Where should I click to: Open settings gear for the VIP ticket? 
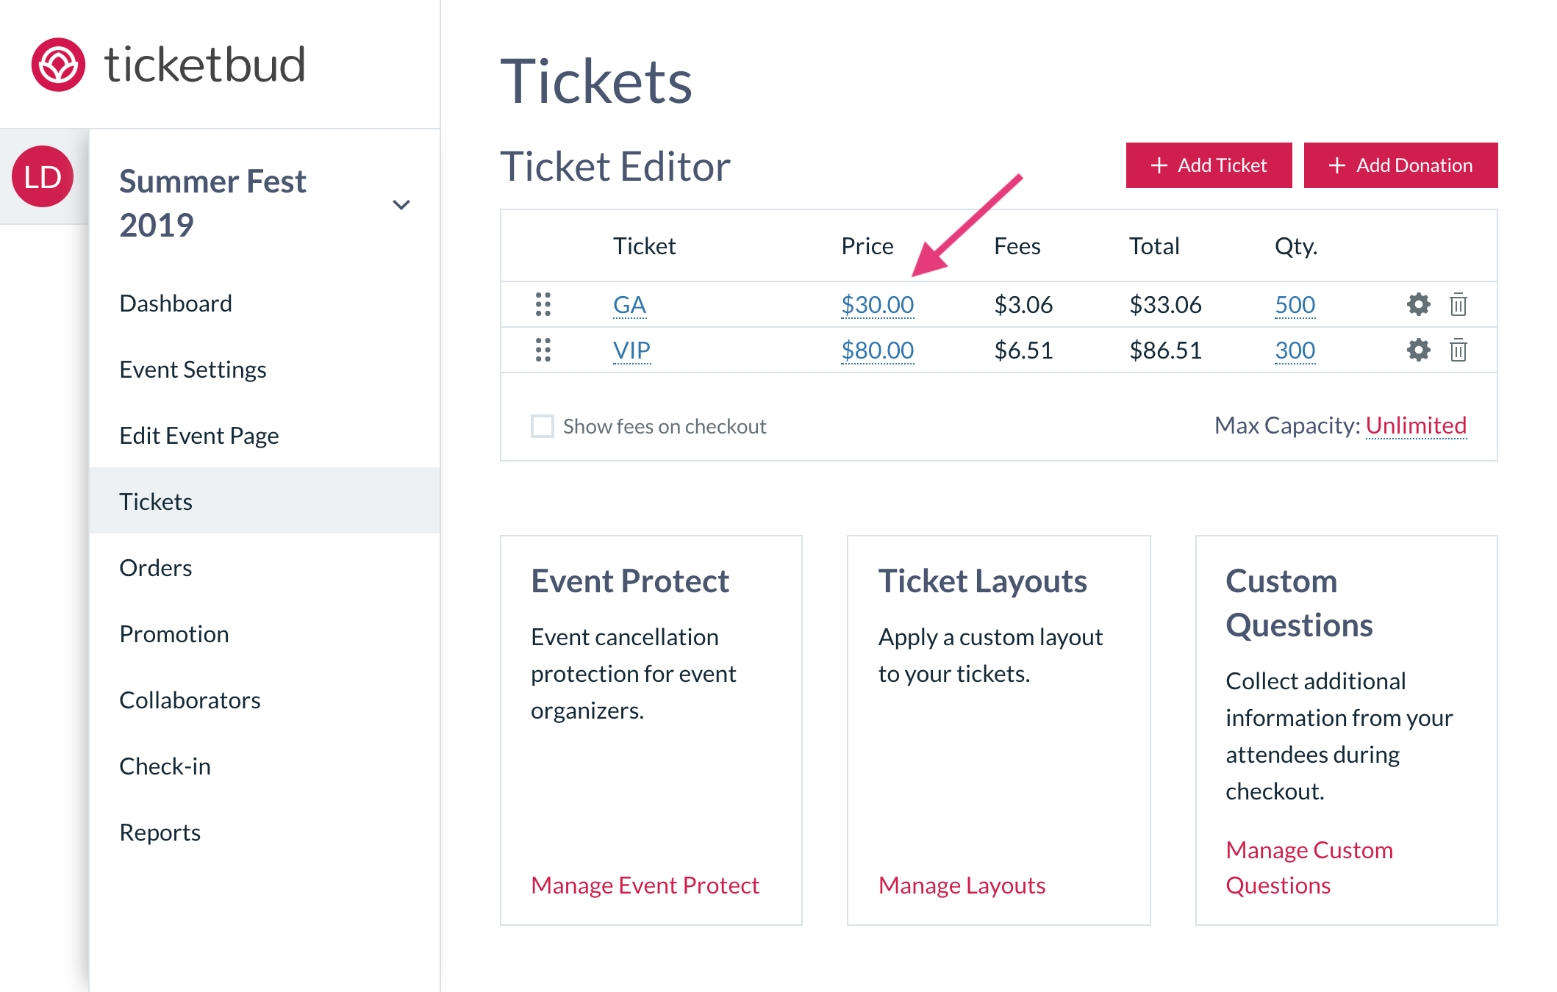point(1417,350)
